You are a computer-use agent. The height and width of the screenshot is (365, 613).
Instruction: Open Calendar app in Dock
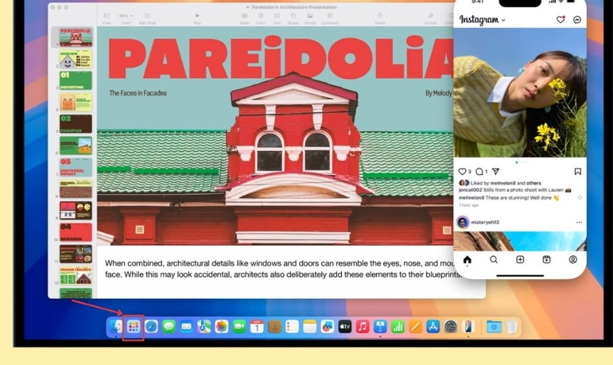point(257,326)
